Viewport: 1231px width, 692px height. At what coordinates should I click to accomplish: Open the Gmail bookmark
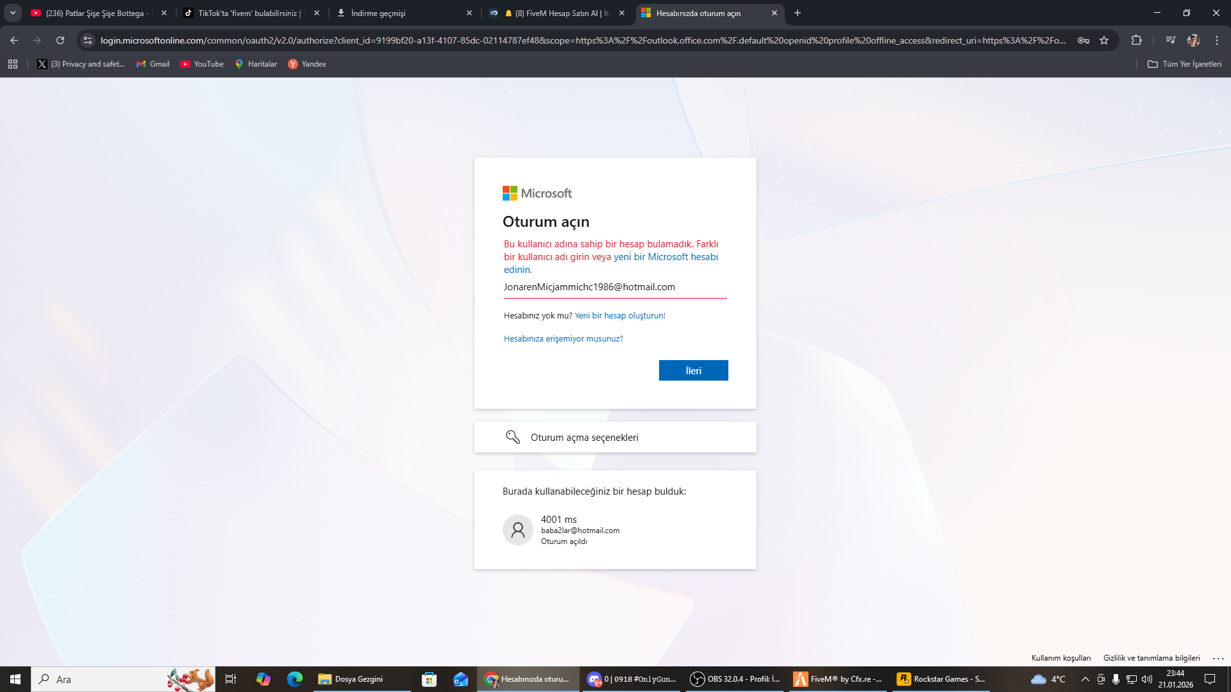click(x=153, y=64)
